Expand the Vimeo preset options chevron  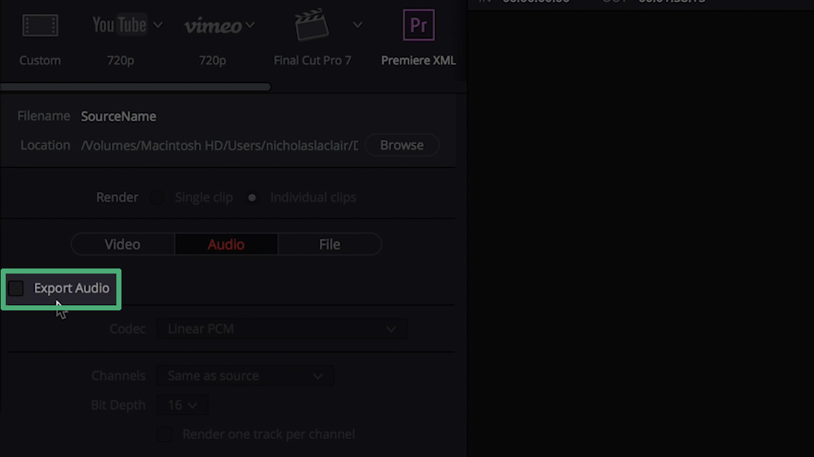(x=251, y=25)
